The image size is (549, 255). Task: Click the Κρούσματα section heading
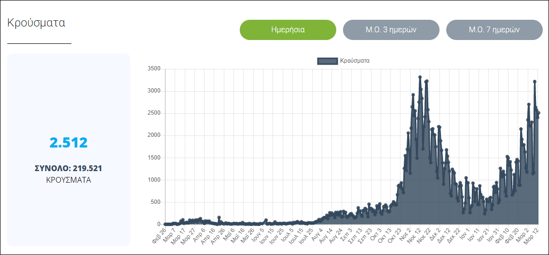click(x=36, y=23)
